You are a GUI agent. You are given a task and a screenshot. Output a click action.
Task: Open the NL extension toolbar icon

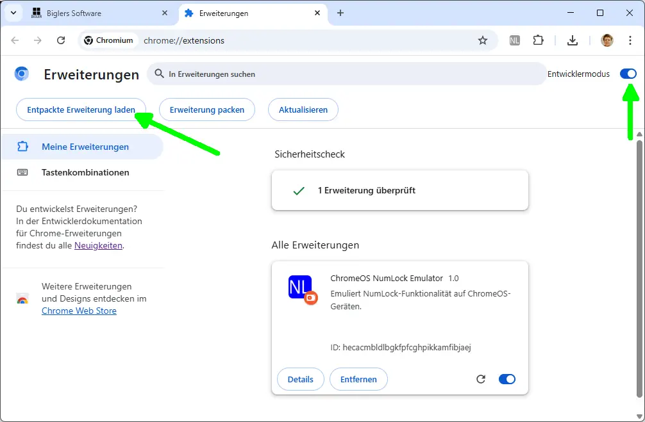pos(515,40)
